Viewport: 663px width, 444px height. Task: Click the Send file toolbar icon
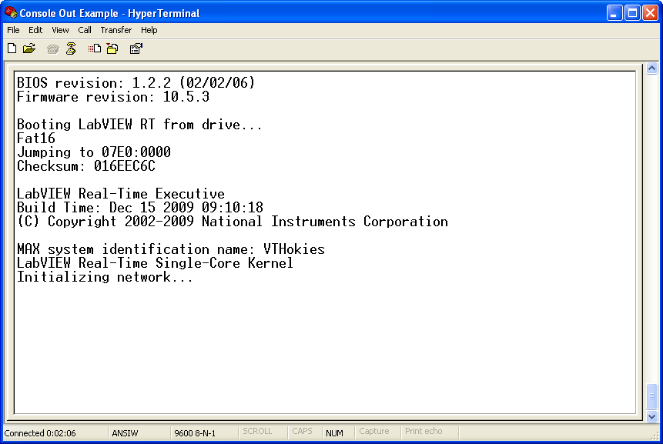[95, 48]
